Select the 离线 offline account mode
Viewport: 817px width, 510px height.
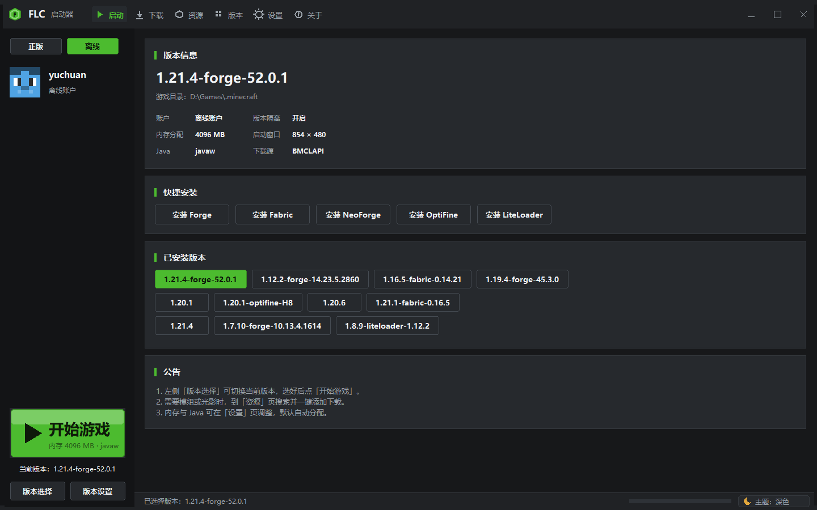tap(92, 46)
